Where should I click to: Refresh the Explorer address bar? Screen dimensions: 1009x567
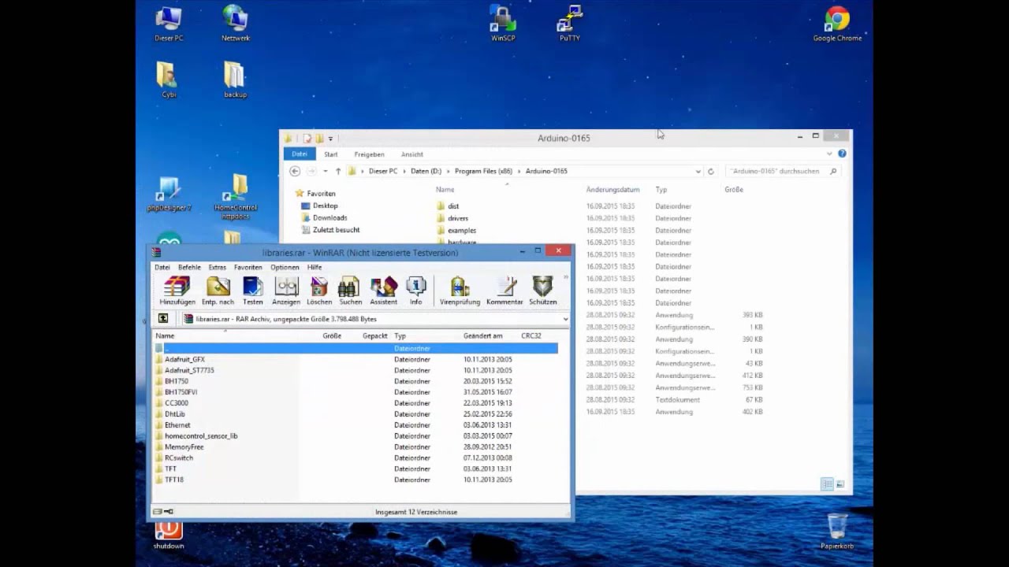[x=710, y=171]
